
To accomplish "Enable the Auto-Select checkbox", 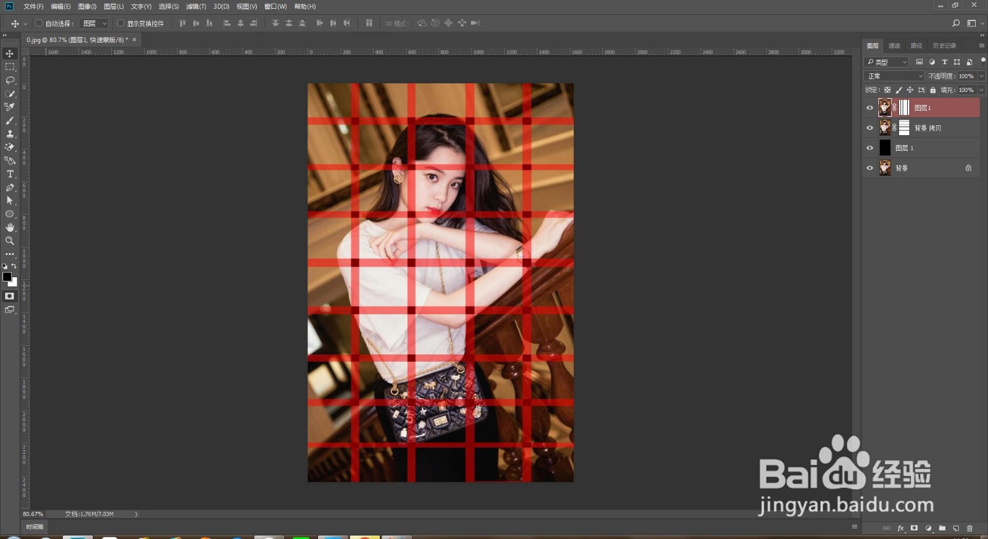I will [39, 23].
